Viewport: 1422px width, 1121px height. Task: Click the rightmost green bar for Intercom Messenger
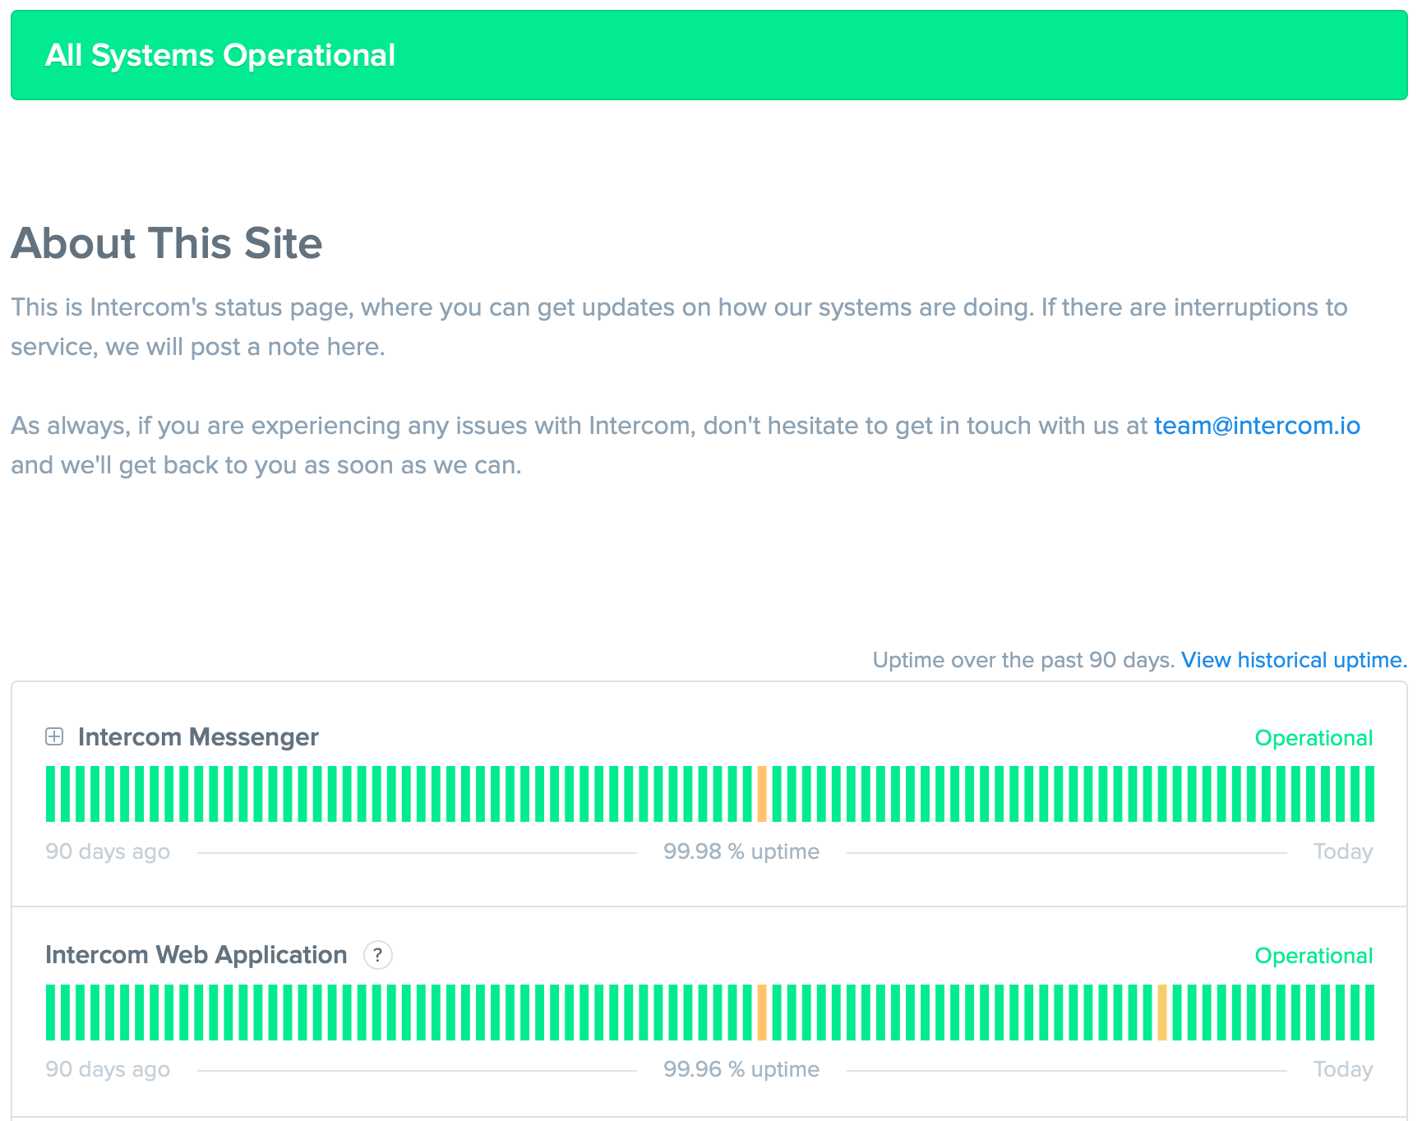tap(1369, 794)
